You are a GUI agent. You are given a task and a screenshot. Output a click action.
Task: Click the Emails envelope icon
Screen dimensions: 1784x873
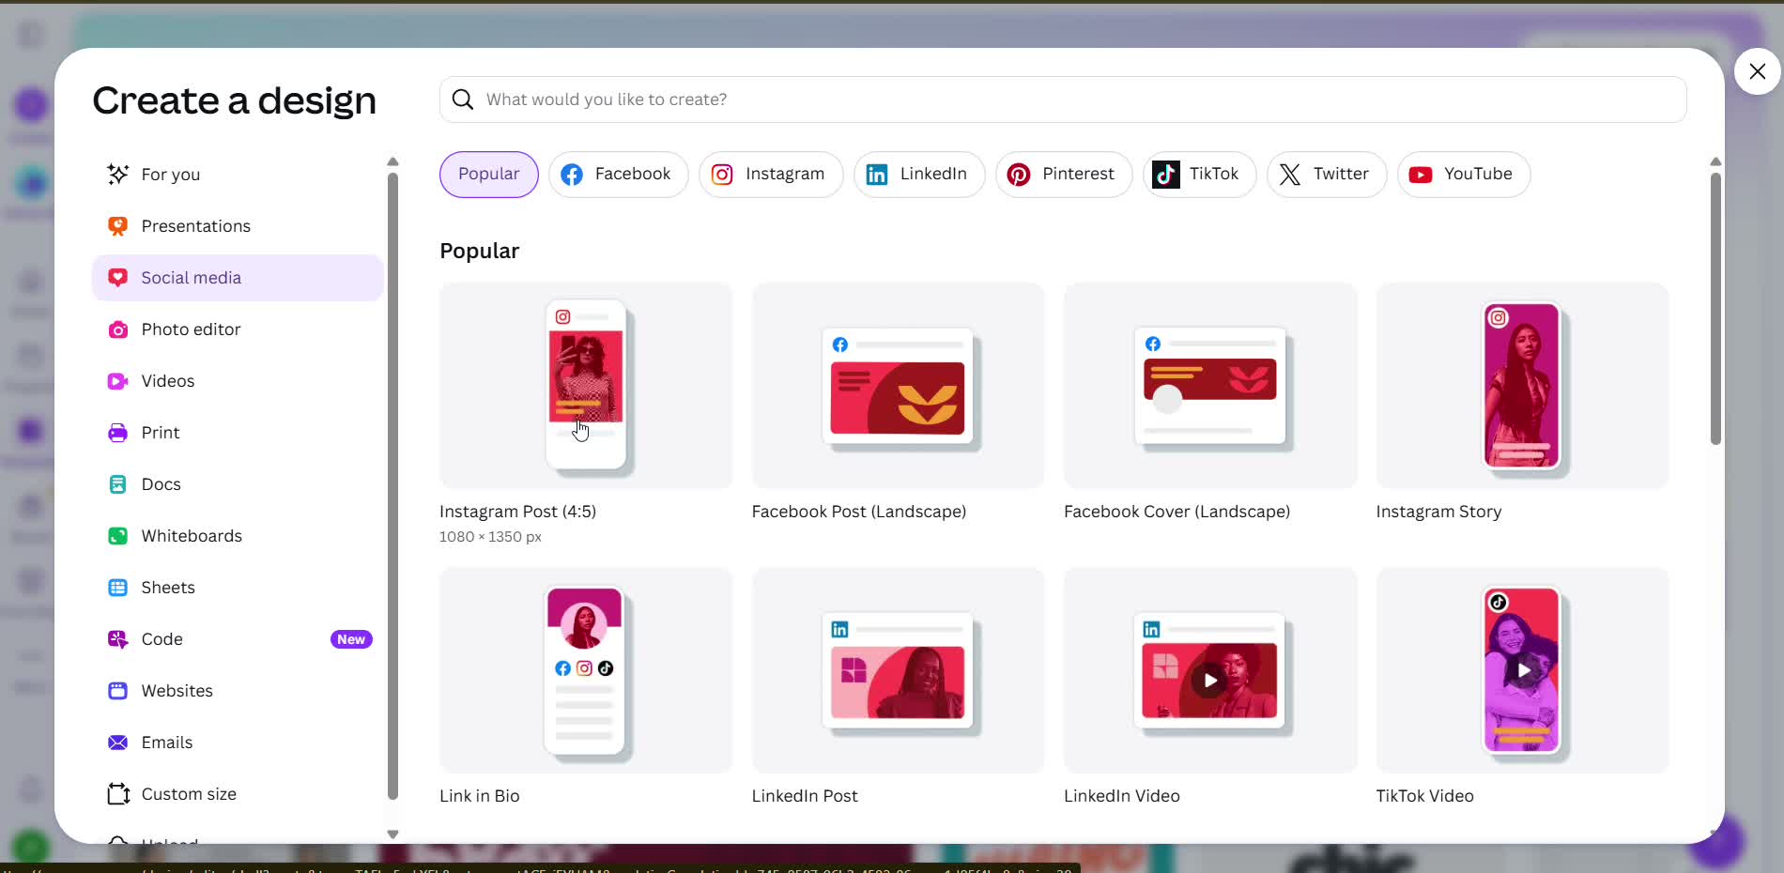(117, 743)
